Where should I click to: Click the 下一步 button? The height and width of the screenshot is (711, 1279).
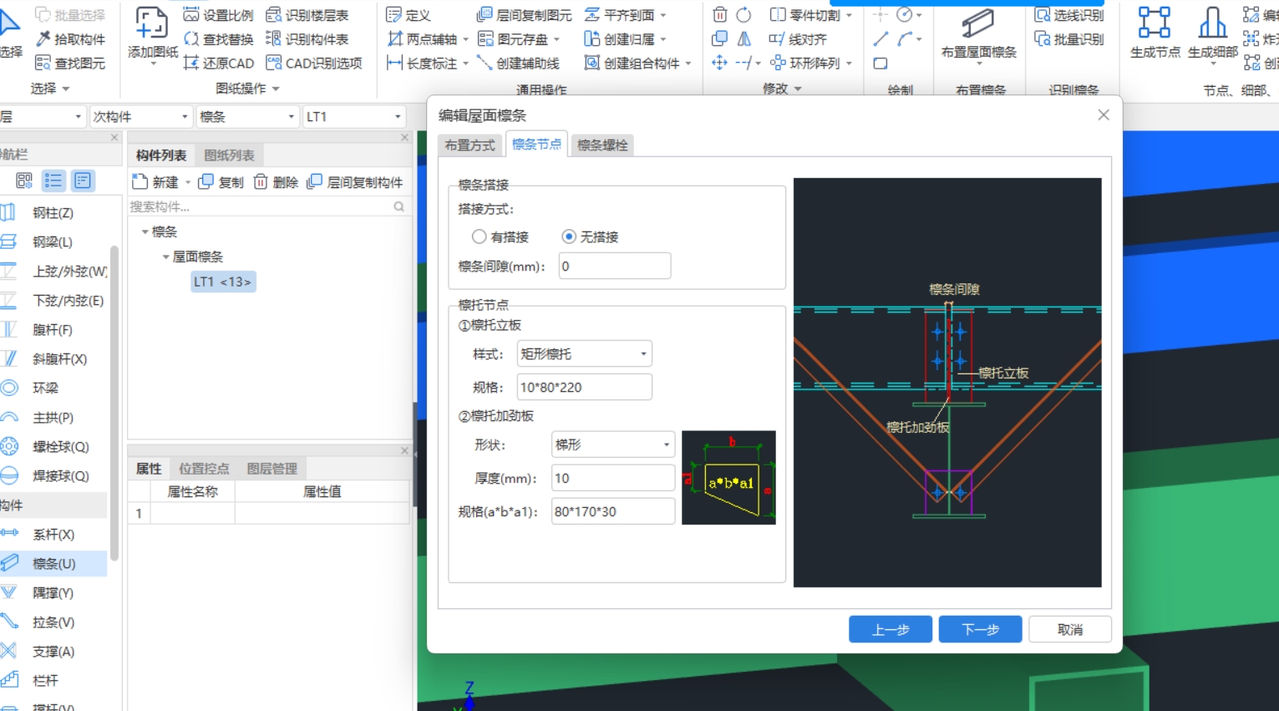coord(980,629)
